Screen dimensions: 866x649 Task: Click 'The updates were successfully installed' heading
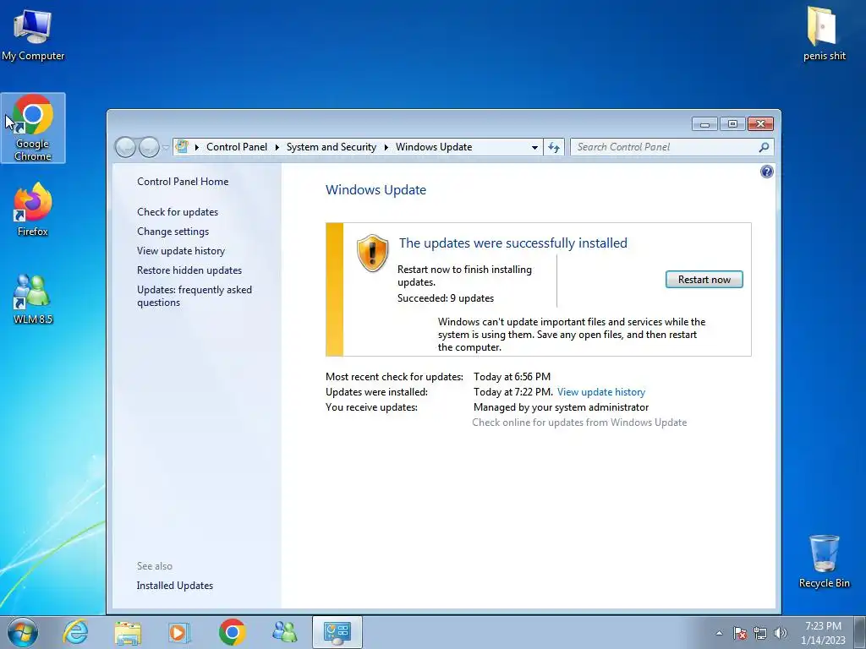point(513,243)
